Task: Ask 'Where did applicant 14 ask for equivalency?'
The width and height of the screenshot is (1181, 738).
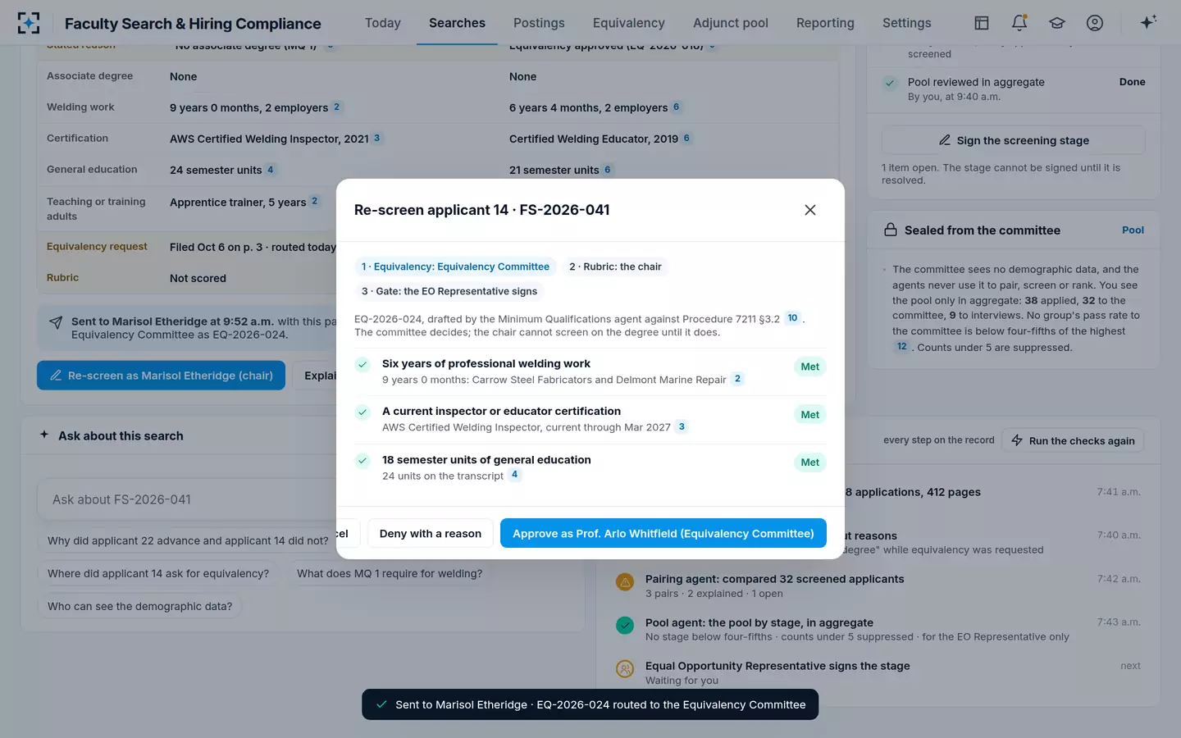Action: 158,574
